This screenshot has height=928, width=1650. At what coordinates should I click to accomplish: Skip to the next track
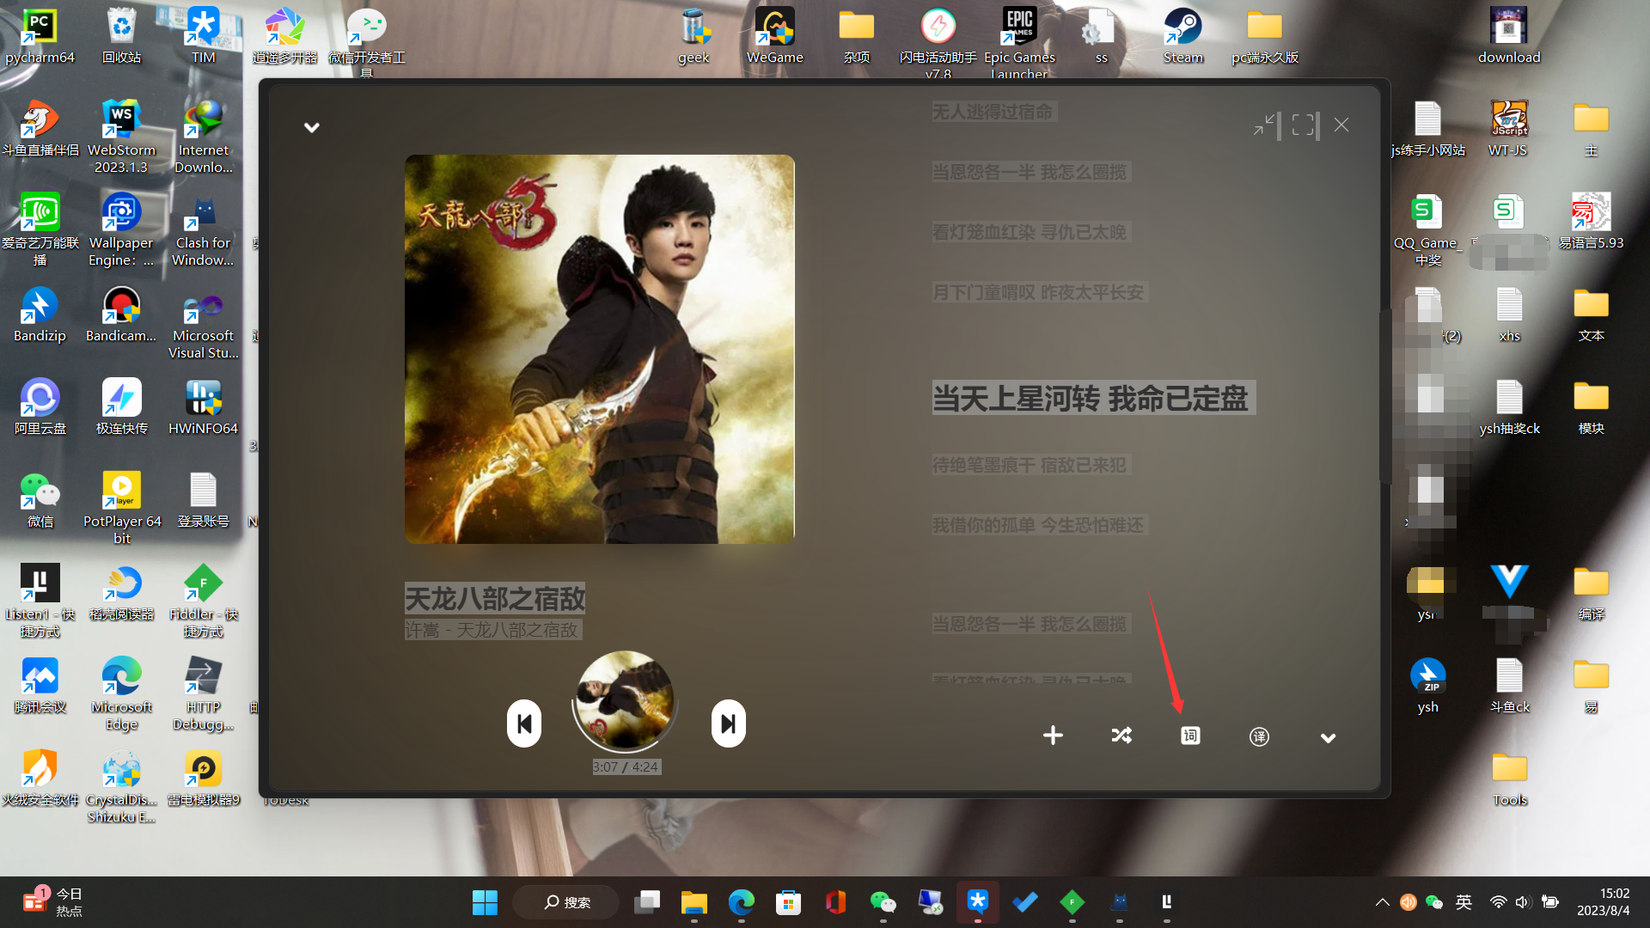(x=728, y=724)
